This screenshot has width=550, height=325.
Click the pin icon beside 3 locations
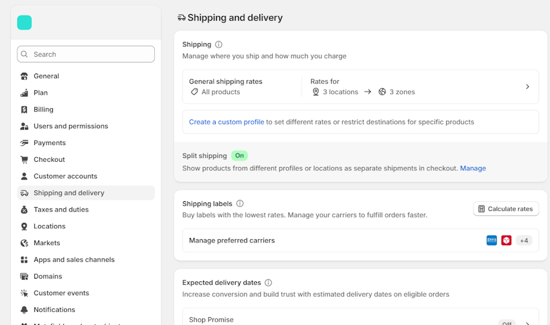pos(316,92)
